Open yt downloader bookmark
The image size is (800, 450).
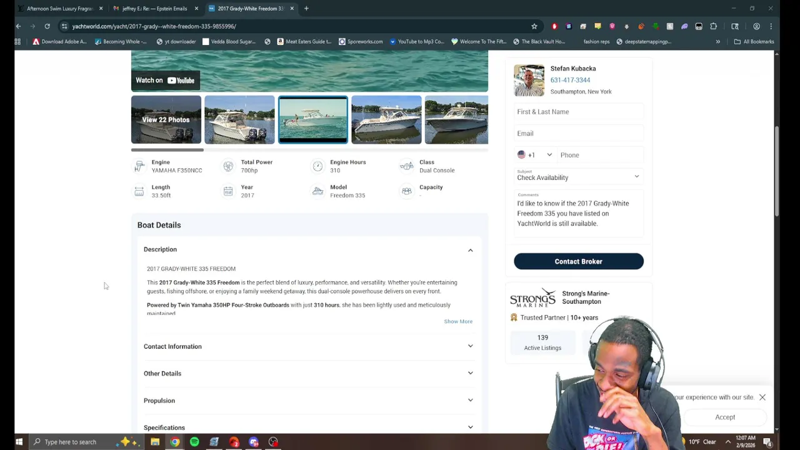click(176, 41)
